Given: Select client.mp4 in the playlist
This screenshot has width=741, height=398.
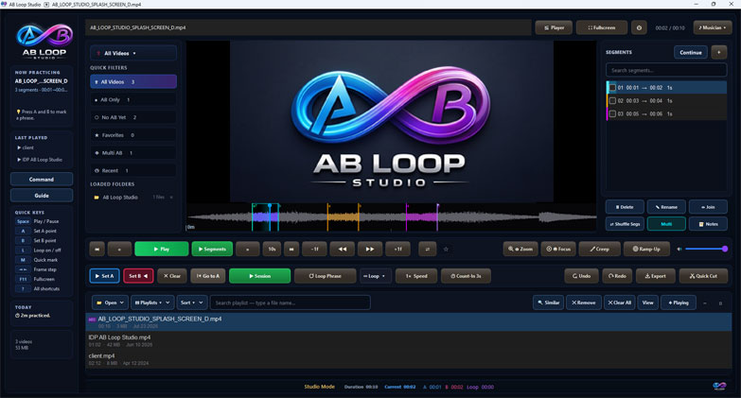Looking at the screenshot, I should 409,359.
